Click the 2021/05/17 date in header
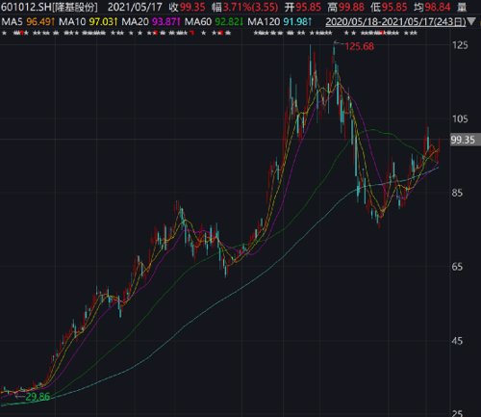The height and width of the screenshot is (417, 481). [x=135, y=7]
